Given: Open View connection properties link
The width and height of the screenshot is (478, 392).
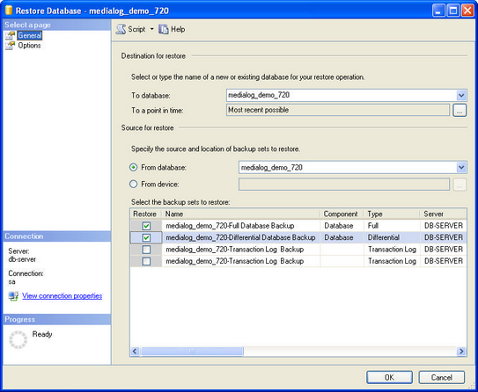Looking at the screenshot, I should coord(63,296).
